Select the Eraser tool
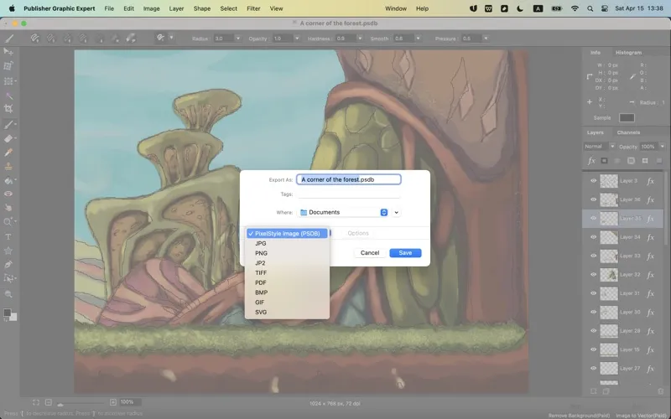Screen dimensions: 671x419 coord(8,138)
